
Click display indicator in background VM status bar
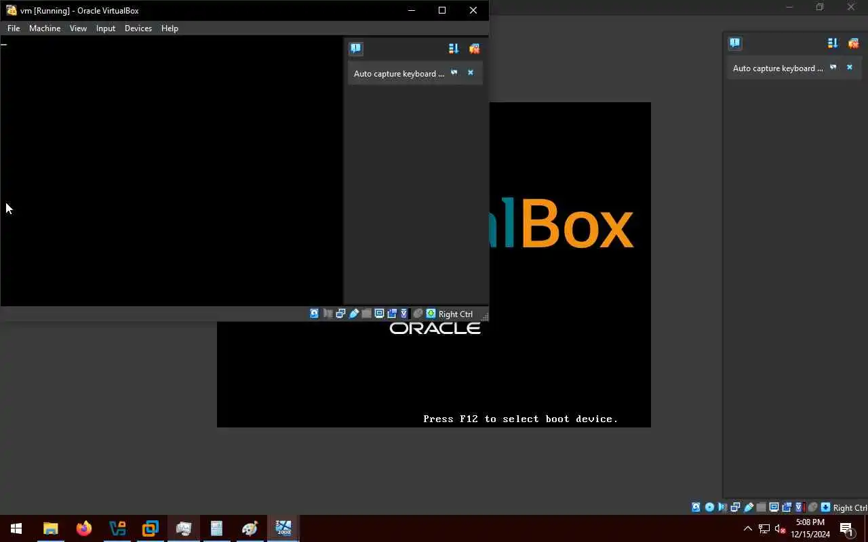(774, 507)
